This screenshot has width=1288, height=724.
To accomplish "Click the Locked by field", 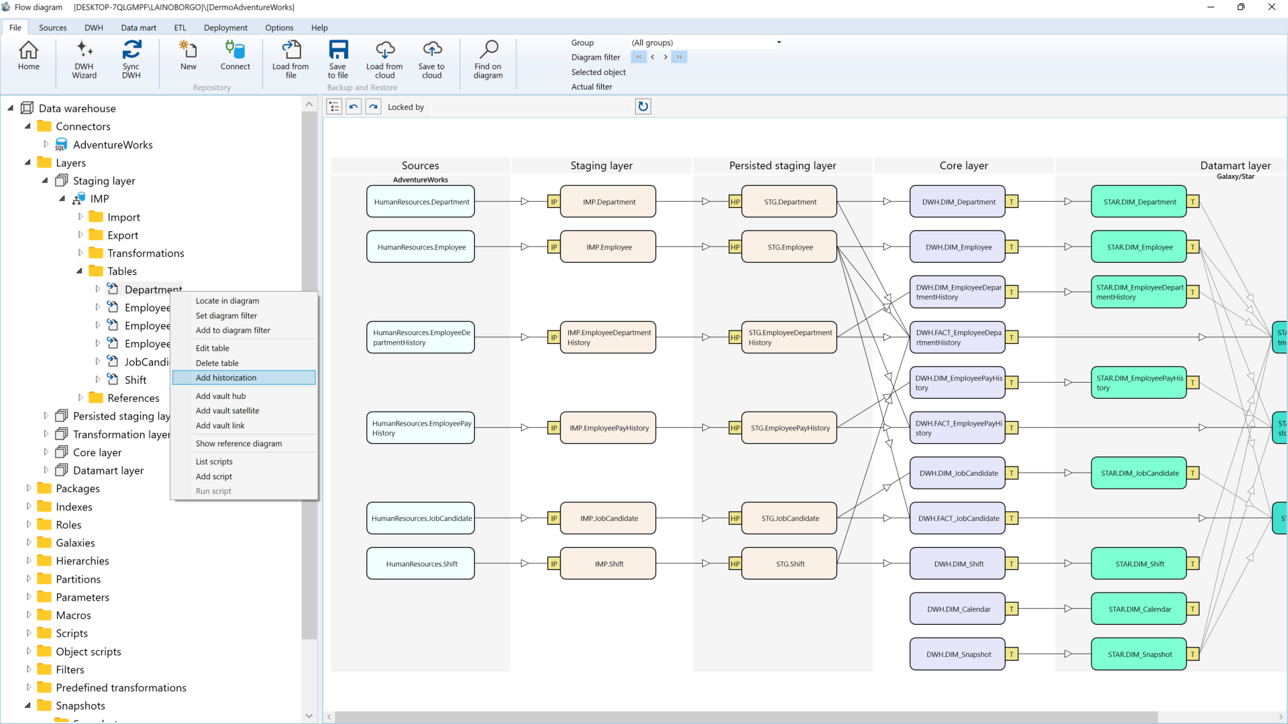I will (532, 107).
